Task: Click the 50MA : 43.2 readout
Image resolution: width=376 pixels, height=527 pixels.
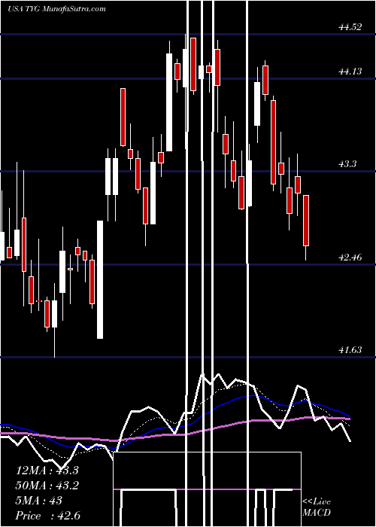Action: pos(47,486)
